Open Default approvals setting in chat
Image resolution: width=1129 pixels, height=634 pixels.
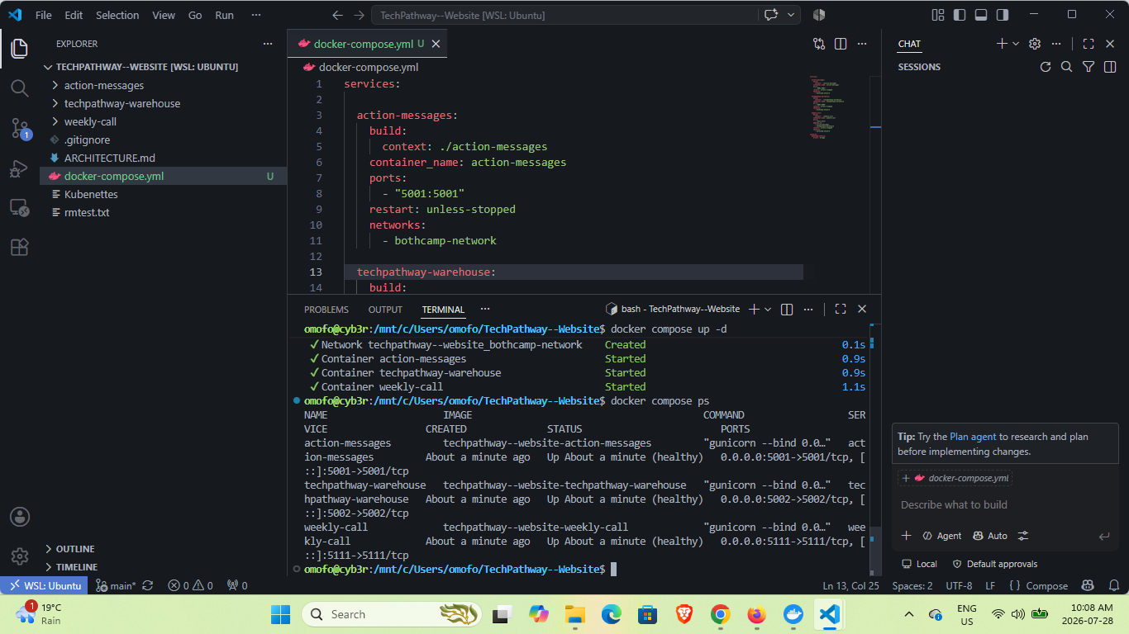pyautogui.click(x=994, y=564)
